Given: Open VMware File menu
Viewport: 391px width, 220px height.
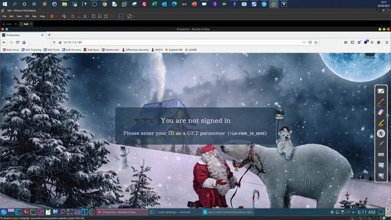Looking at the screenshot, I should [4, 16].
